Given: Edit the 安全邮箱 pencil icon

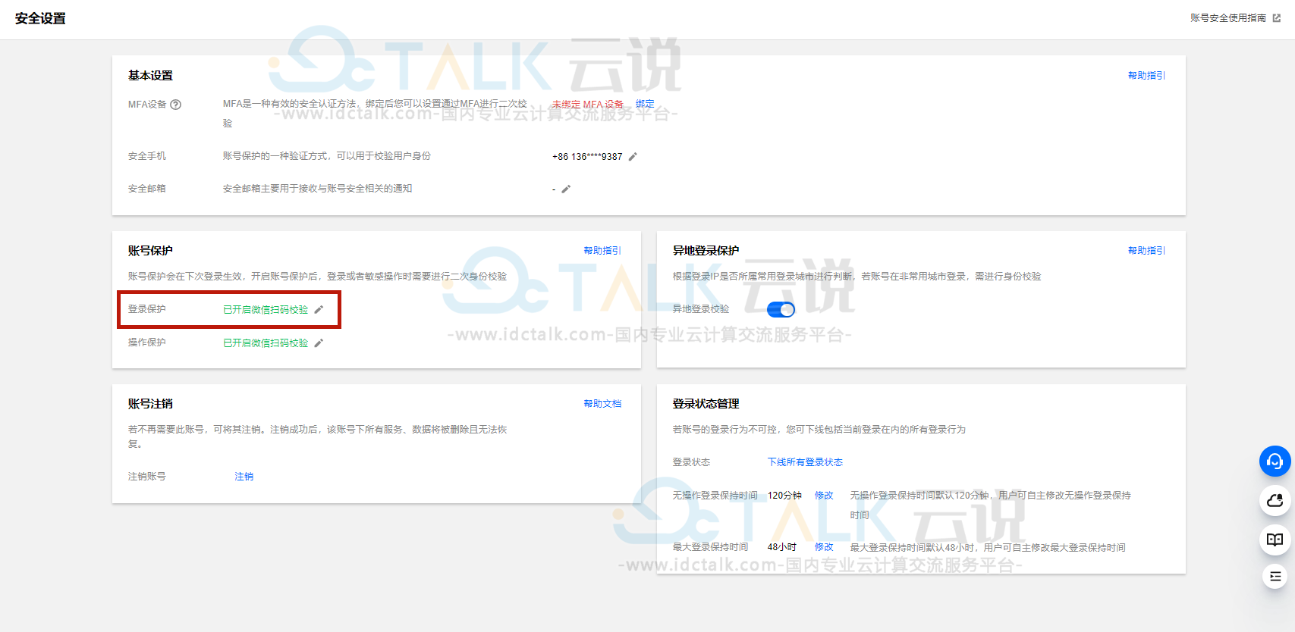Looking at the screenshot, I should [566, 189].
